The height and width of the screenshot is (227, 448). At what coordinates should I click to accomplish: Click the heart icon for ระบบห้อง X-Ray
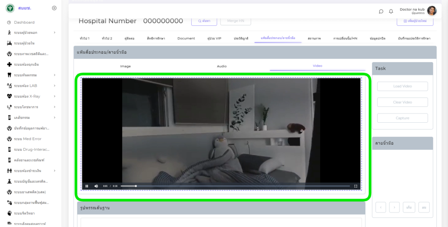[9, 96]
